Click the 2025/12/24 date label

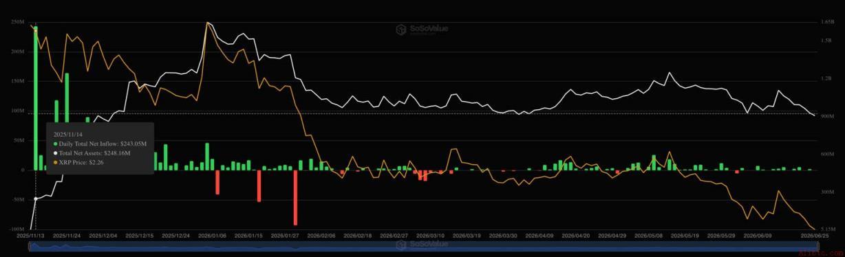click(176, 235)
